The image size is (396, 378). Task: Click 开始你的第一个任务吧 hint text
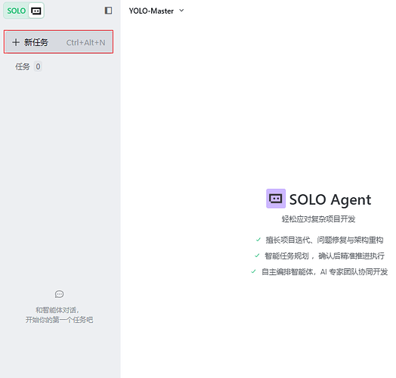59,320
